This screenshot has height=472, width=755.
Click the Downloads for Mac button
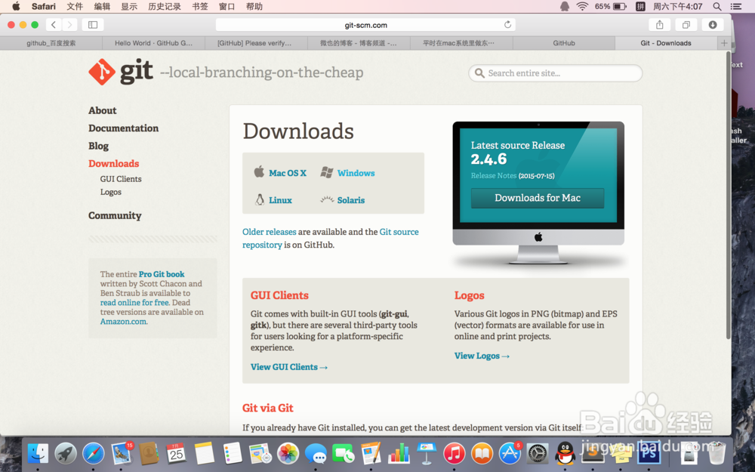[538, 198]
